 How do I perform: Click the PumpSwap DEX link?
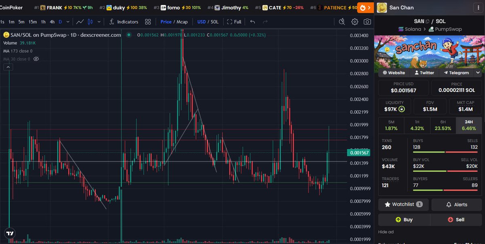click(x=445, y=29)
